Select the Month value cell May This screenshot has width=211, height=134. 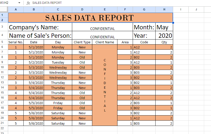pos(164,27)
